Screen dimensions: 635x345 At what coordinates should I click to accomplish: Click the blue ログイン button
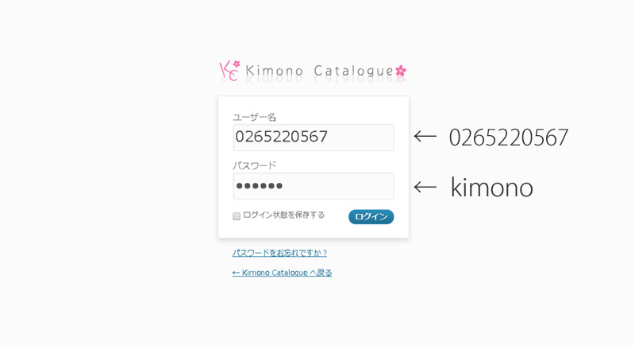(x=371, y=217)
